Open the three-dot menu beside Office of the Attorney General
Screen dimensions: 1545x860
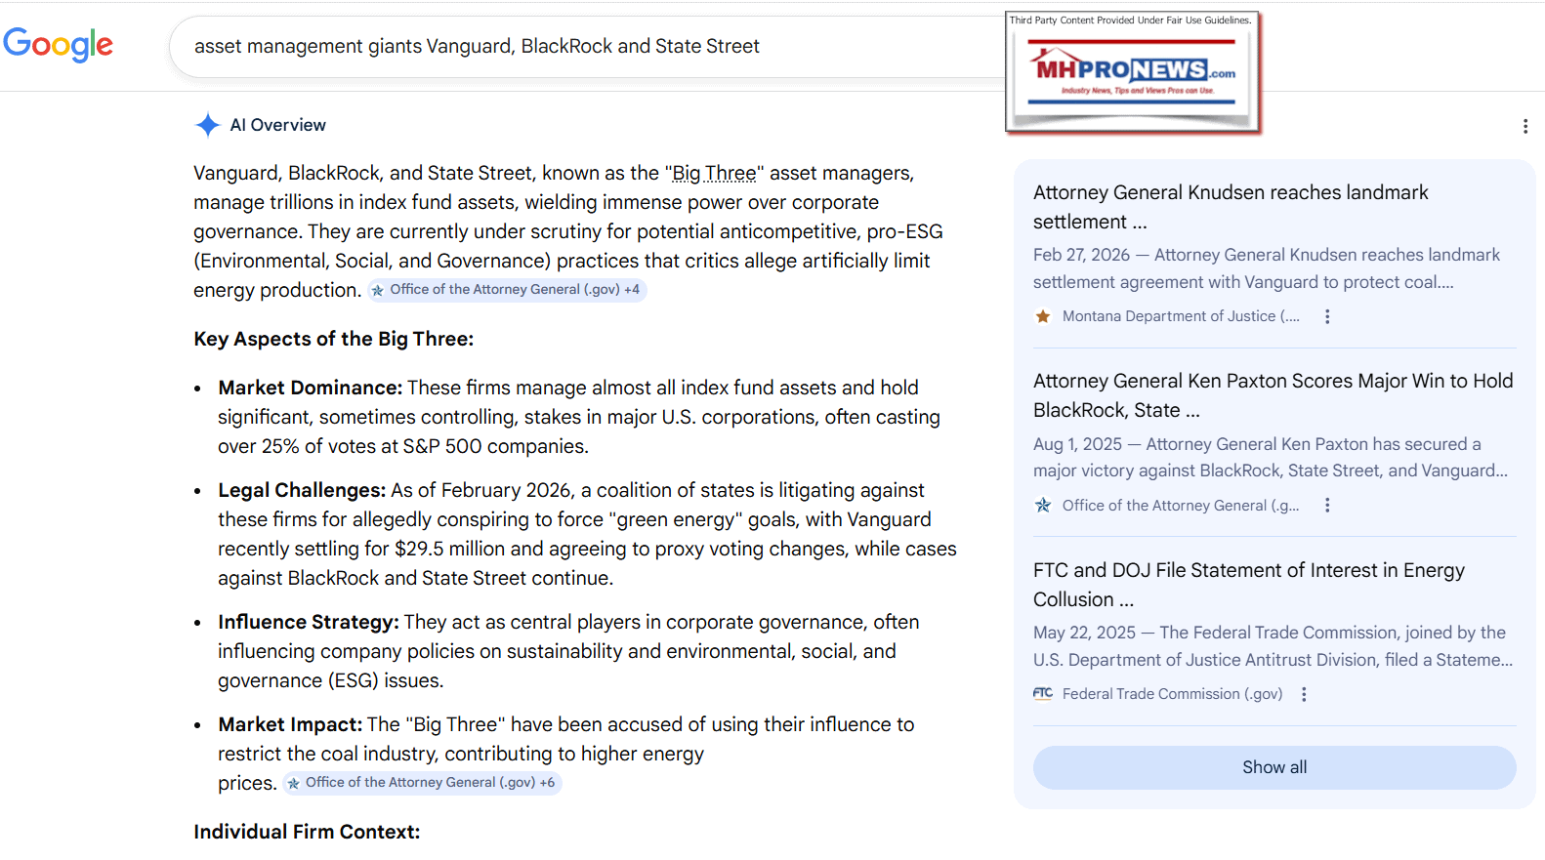point(1327,506)
